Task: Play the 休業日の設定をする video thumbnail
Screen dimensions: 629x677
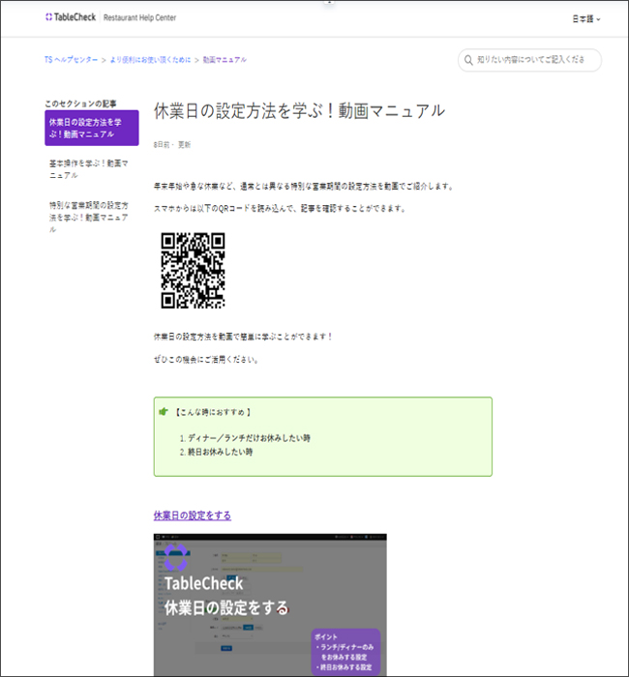Action: pyautogui.click(x=270, y=604)
